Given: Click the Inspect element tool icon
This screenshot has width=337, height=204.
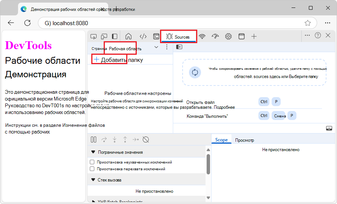Looking at the screenshot, I should (x=94, y=36).
